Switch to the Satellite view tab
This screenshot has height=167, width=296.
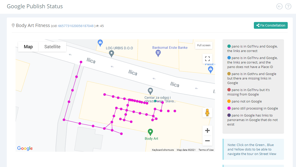52,47
